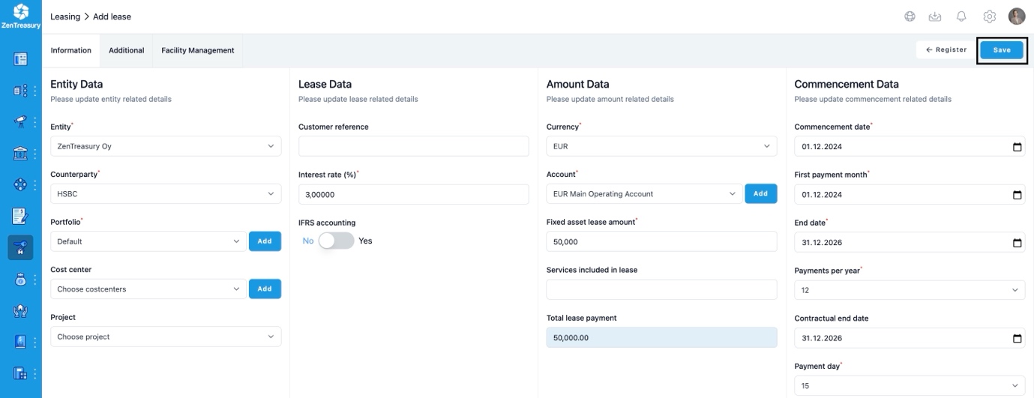Click the Total lease payment field

coord(661,337)
